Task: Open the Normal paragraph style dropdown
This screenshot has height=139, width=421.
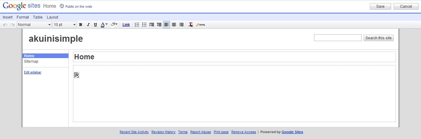Action: 34,25
